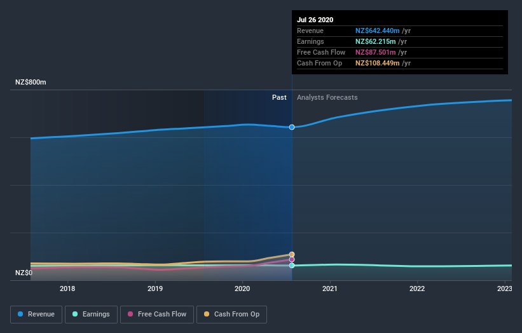
Task: Click the Free Cash Flow row label in tooltip
Action: click(x=321, y=52)
